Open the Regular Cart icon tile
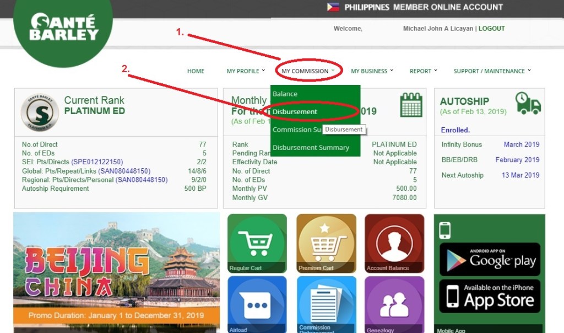The image size is (564, 333). [x=257, y=243]
